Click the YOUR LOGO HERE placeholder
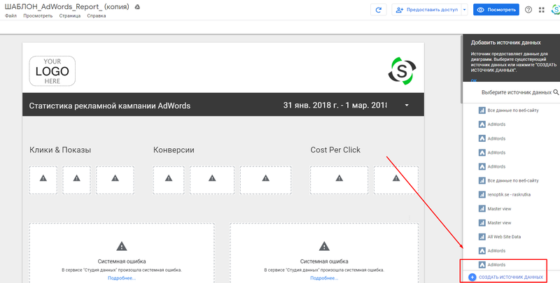 click(52, 71)
